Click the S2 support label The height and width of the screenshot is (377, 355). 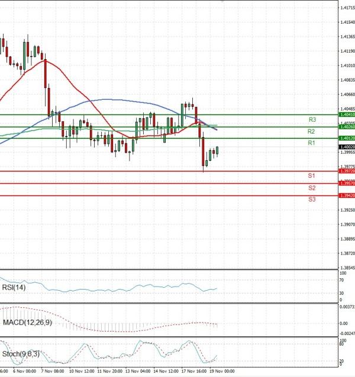tap(311, 188)
